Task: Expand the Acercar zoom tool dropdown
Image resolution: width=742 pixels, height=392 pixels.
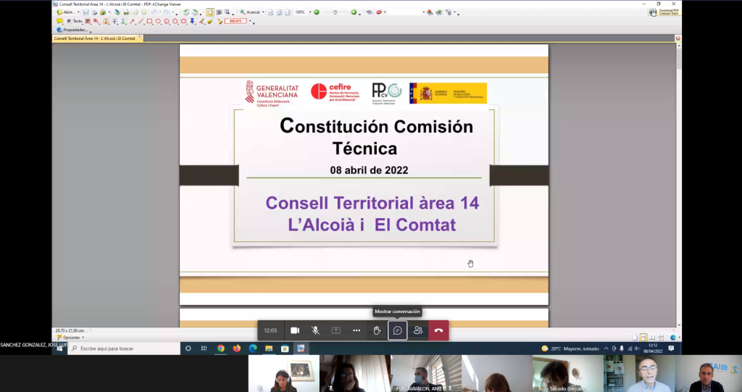Action: point(263,12)
